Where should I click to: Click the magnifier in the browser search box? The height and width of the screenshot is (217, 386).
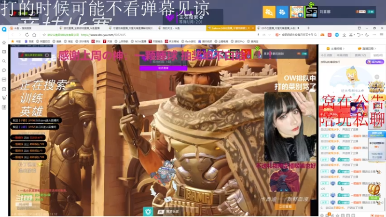[x=316, y=35]
